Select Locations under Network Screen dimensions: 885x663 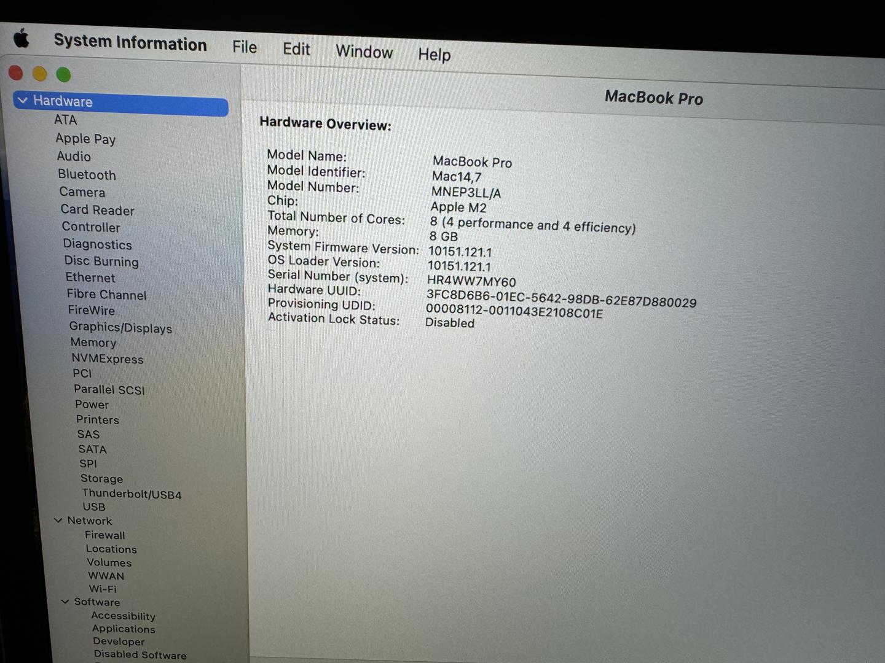pos(111,549)
